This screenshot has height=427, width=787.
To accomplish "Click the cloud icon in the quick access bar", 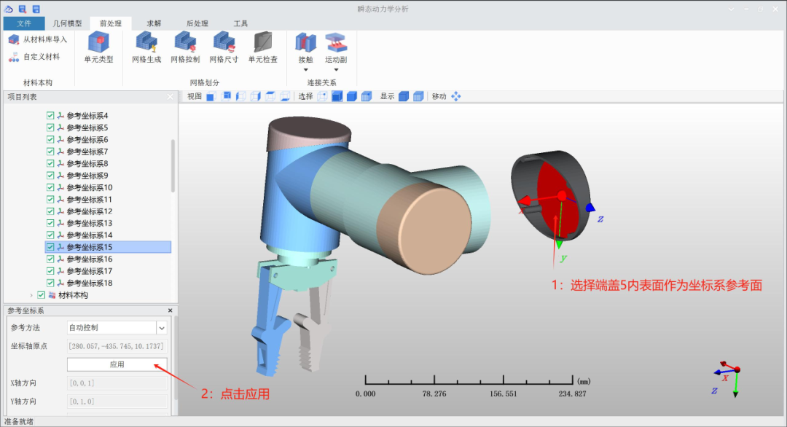I will pyautogui.click(x=9, y=9).
